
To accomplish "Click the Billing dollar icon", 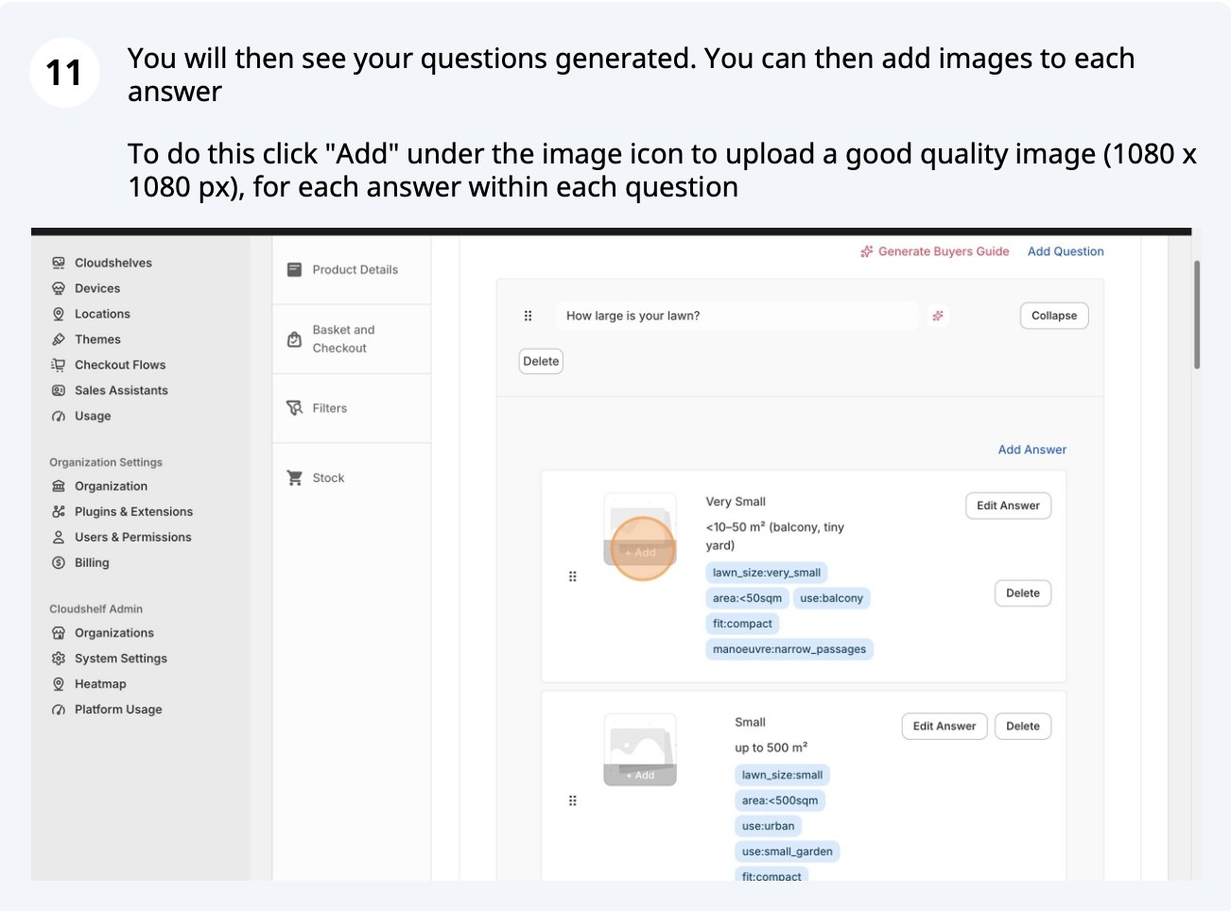I will point(59,562).
